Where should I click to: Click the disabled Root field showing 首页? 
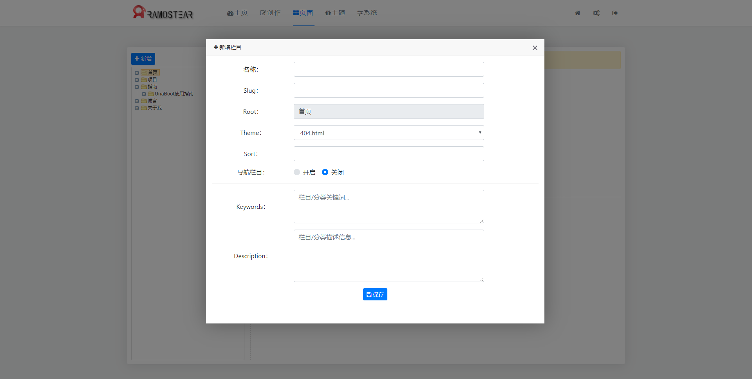(x=389, y=111)
